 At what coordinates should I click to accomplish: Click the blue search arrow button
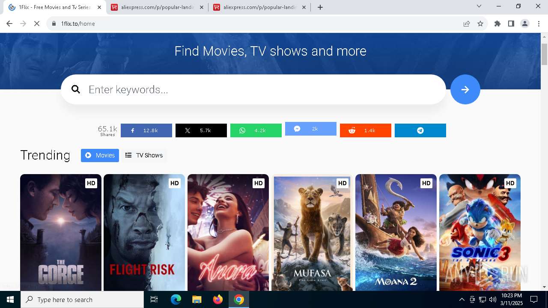pyautogui.click(x=465, y=89)
